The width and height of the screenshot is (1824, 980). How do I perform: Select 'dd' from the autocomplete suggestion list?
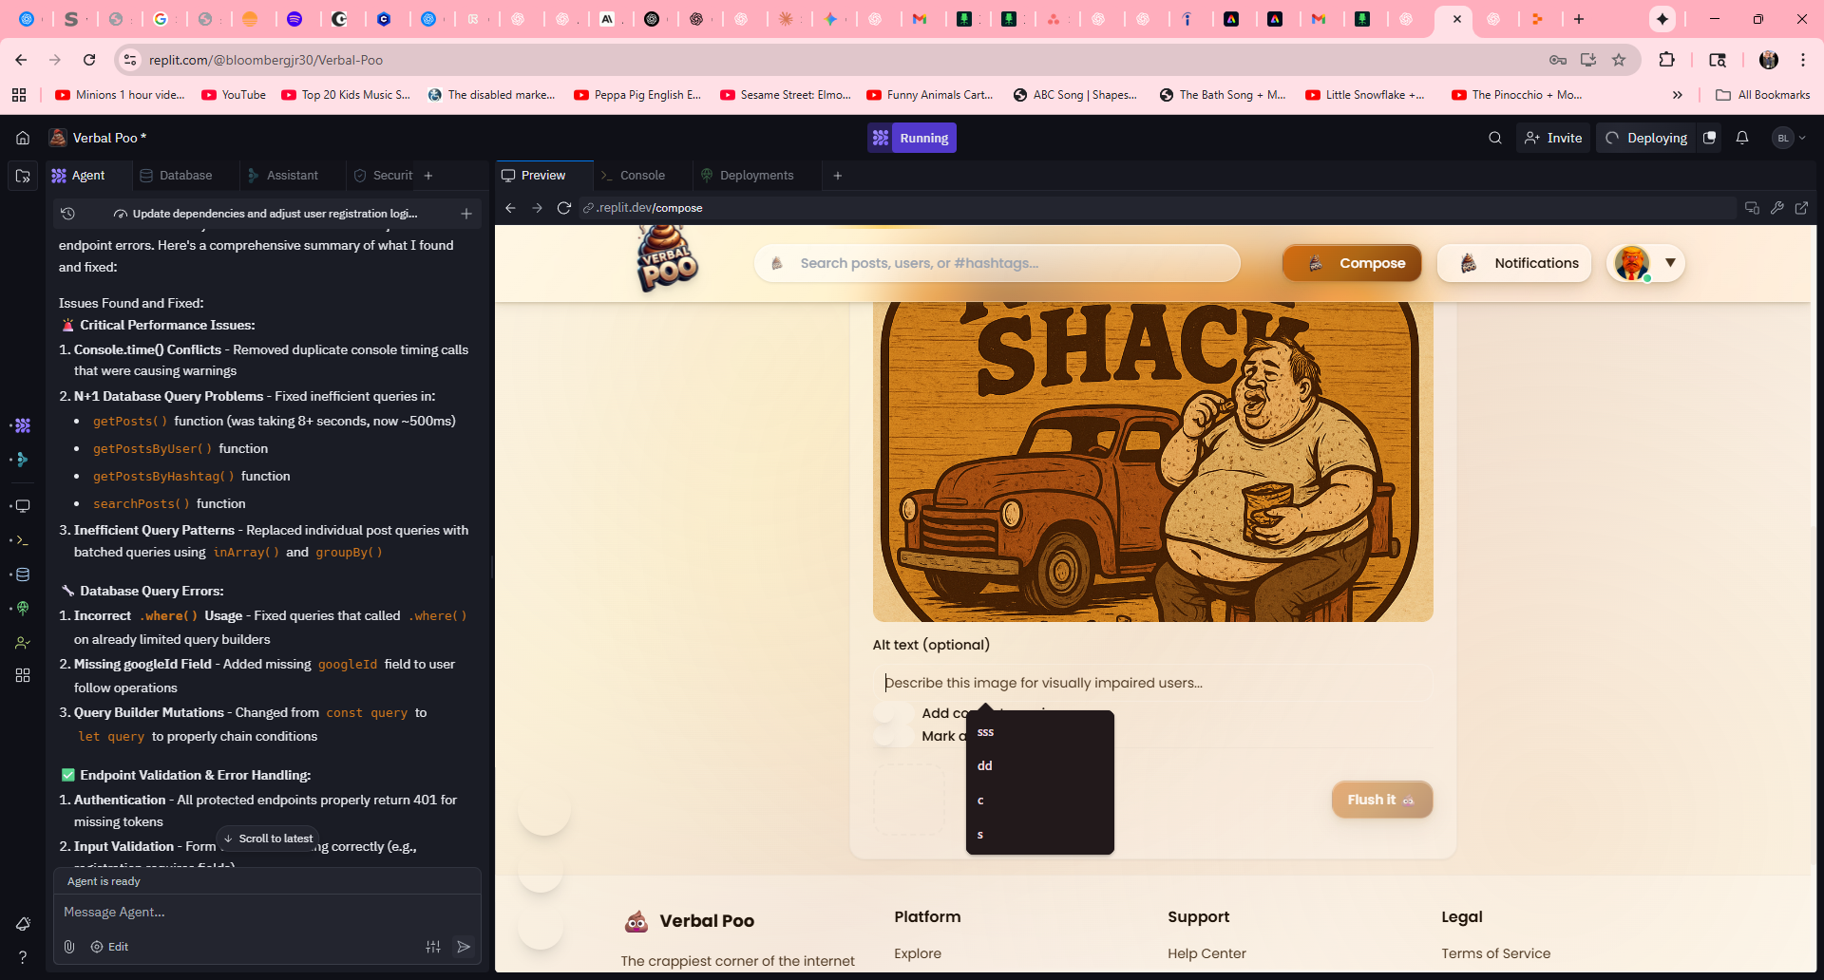coord(985,766)
